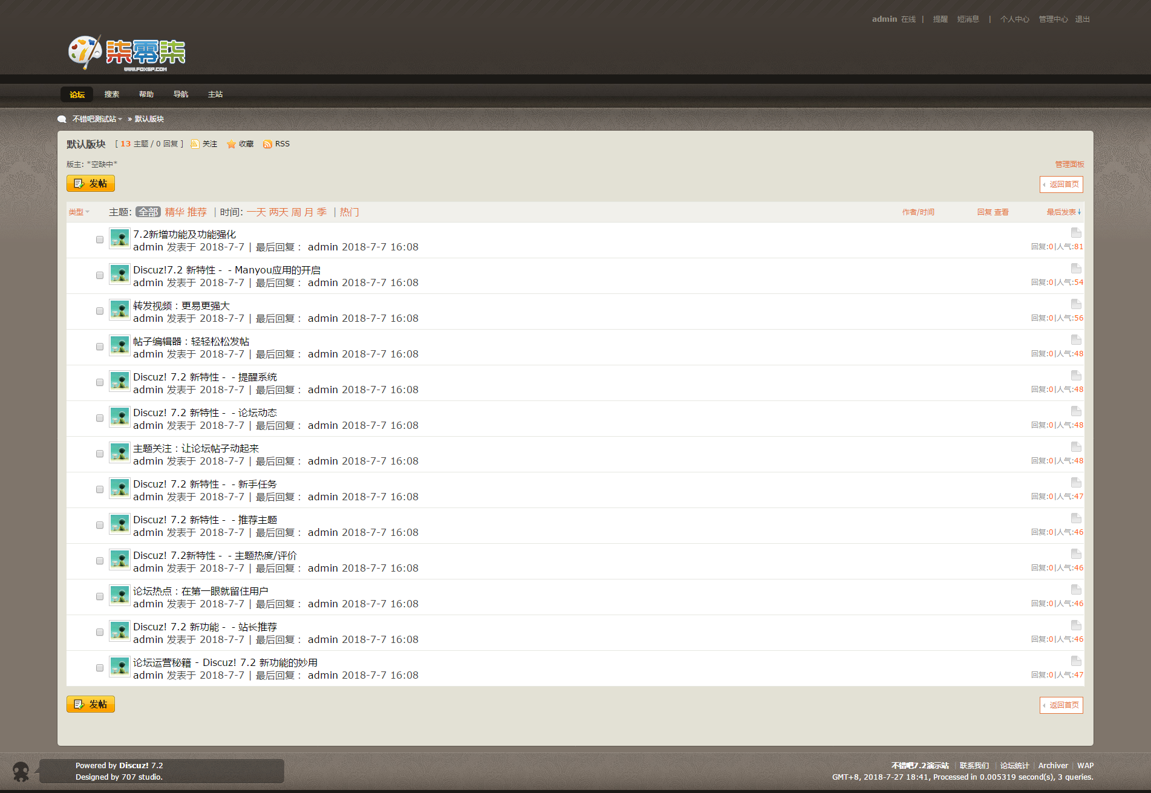Click page icon for 新手任务 row

1076,483
